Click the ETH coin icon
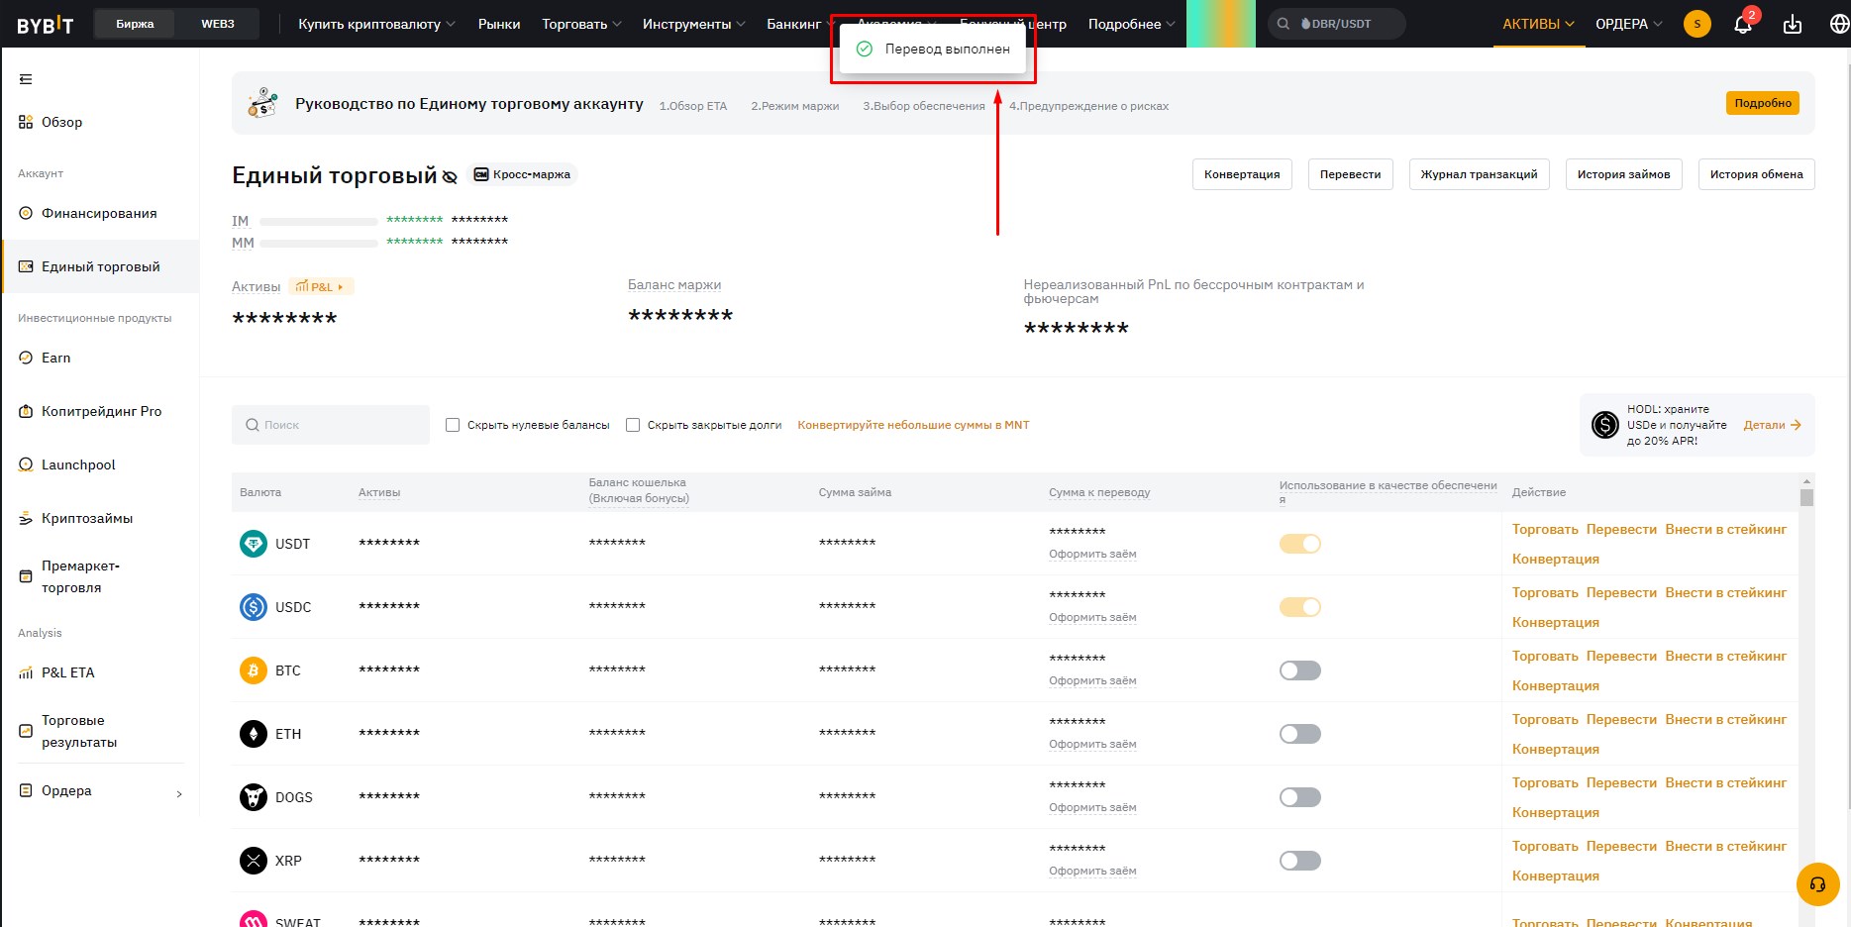Viewport: 1851px width, 927px height. [254, 734]
